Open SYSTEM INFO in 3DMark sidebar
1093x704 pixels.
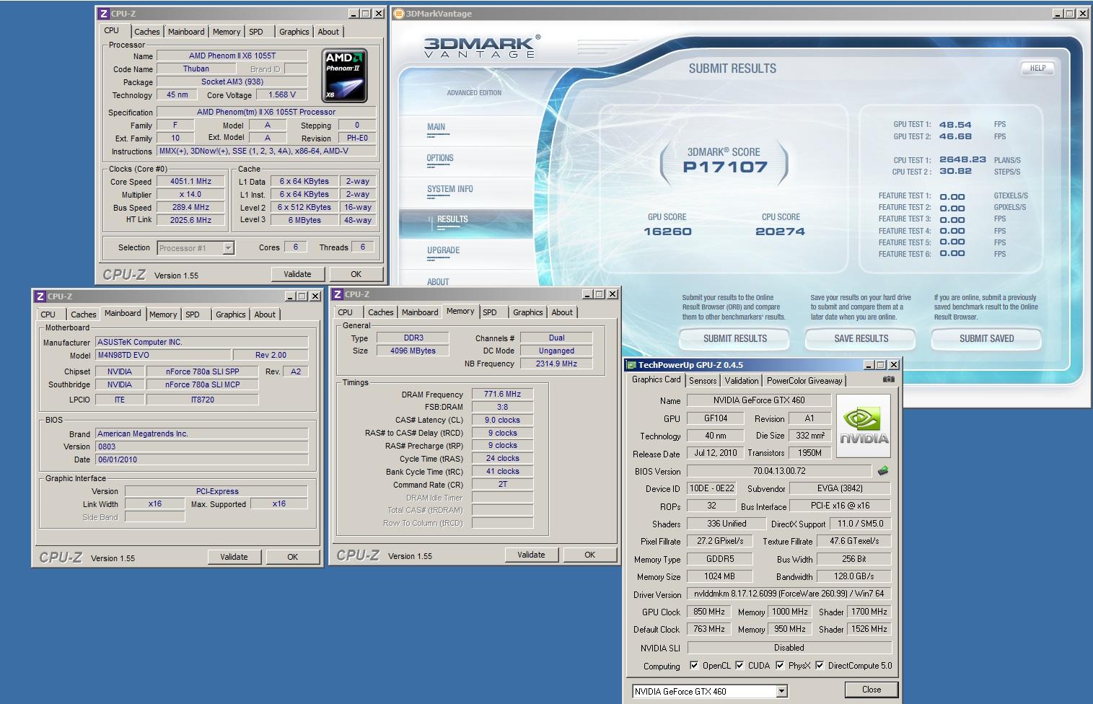coord(449,189)
